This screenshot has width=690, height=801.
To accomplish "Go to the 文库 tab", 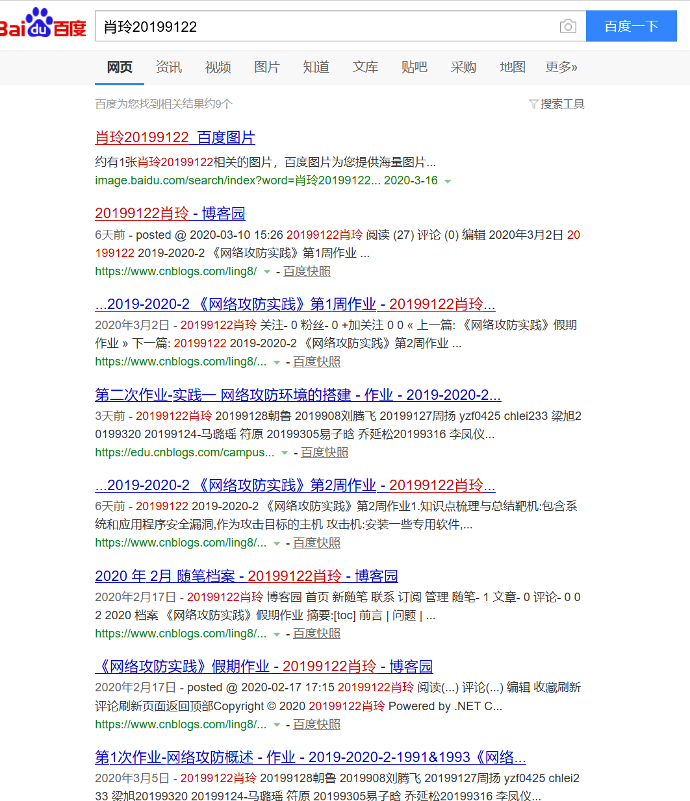I will [365, 68].
